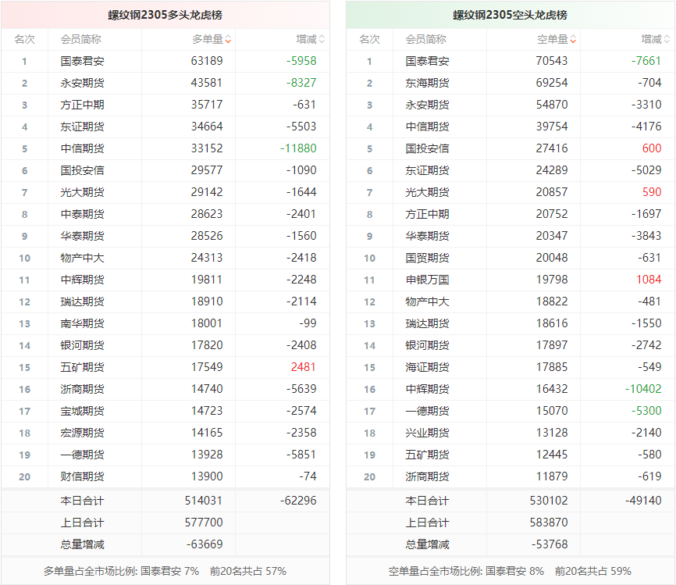
Task: Click 财信期货 member name
Action: click(82, 476)
